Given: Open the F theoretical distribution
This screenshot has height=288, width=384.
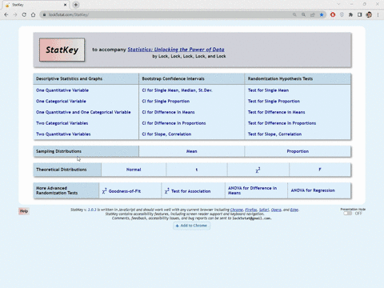Looking at the screenshot, I should 320,170.
